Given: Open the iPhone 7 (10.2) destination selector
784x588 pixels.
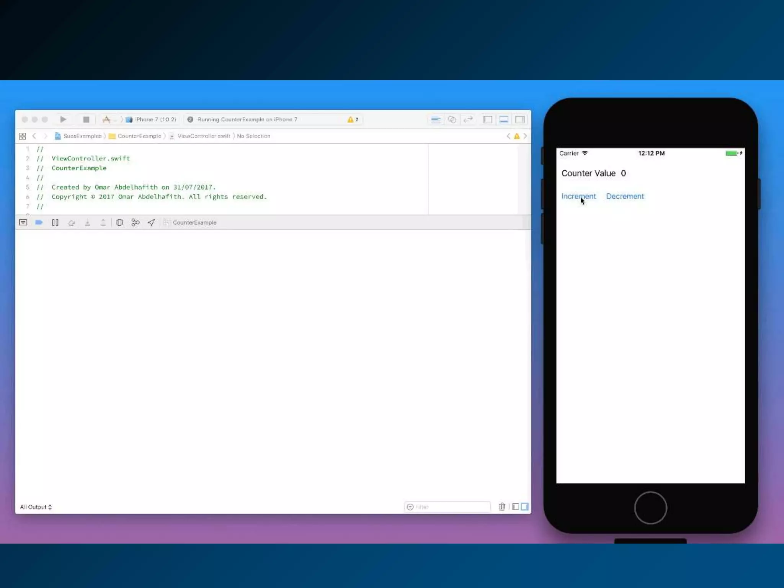Looking at the screenshot, I should (x=155, y=119).
